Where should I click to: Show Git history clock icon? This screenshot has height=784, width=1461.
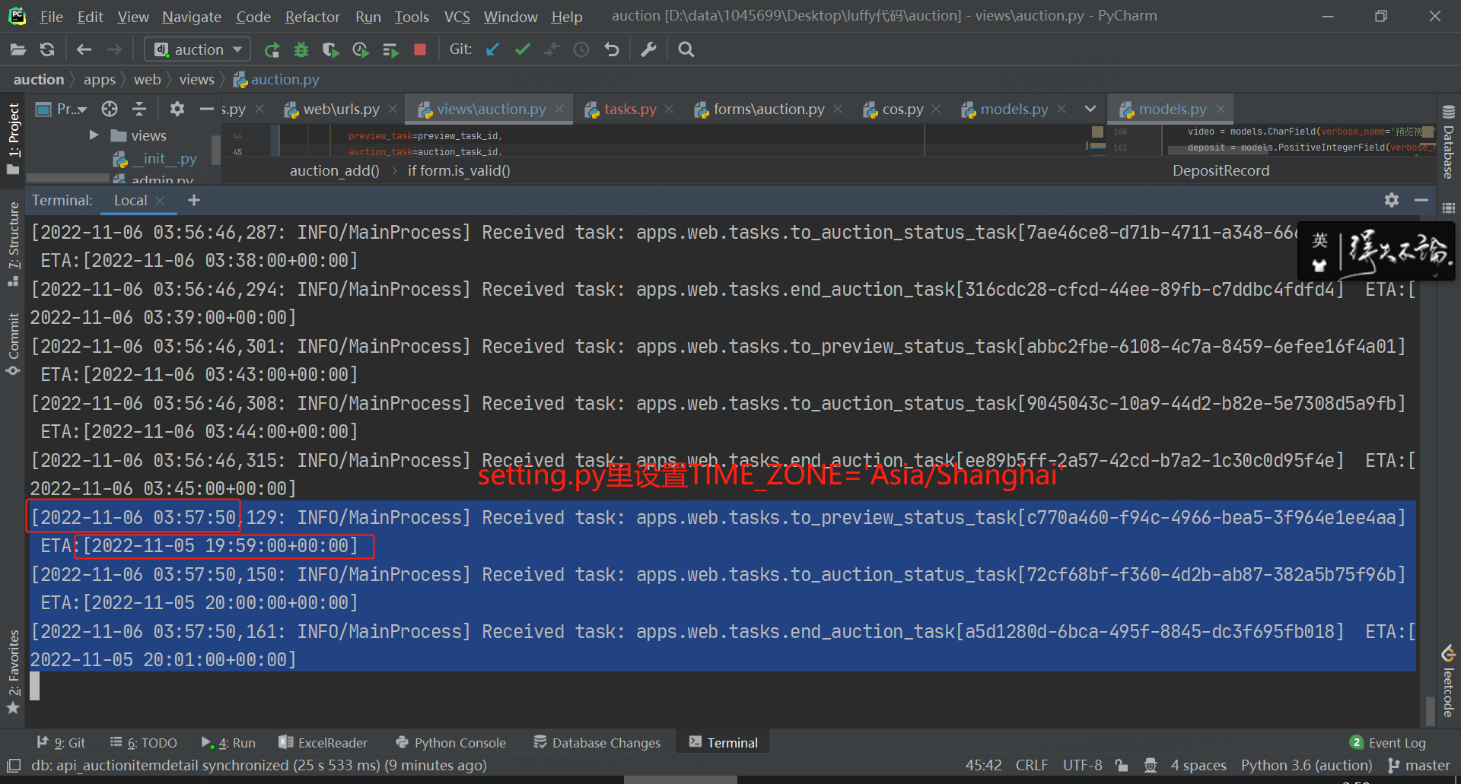click(581, 49)
